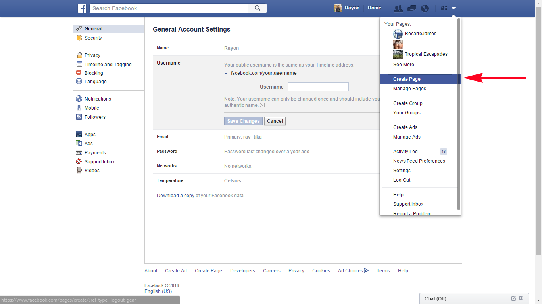This screenshot has height=304, width=542.
Task: Open chat options gear icon
Action: coord(521,298)
